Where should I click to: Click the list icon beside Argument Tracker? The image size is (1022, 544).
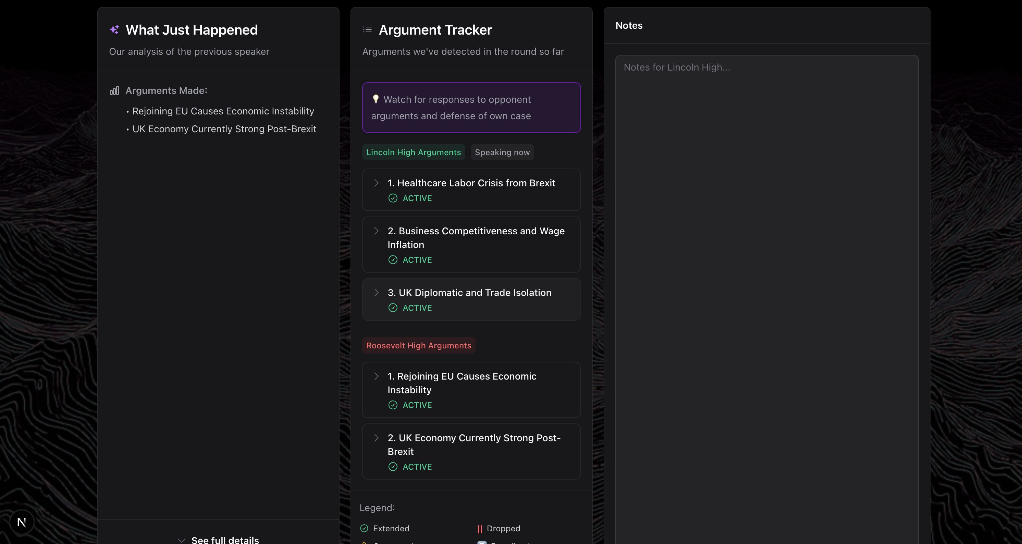(x=367, y=30)
